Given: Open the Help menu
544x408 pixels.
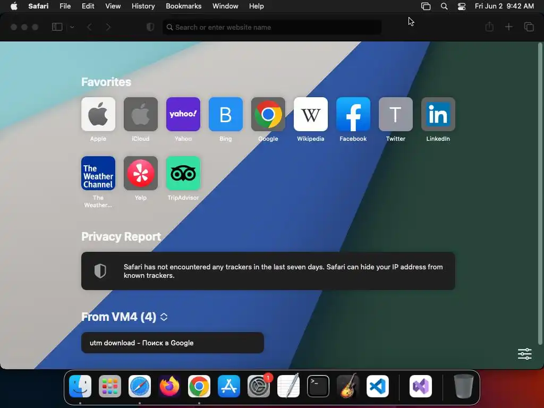Looking at the screenshot, I should (x=257, y=6).
